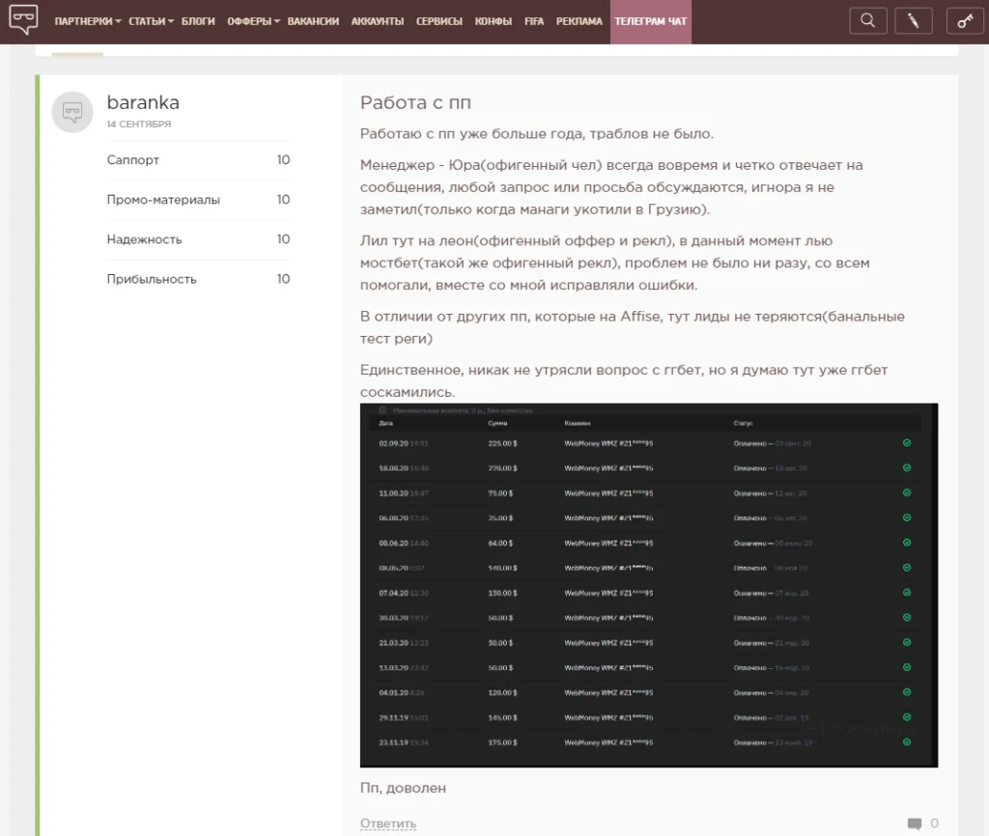
Task: Open the КОНФЫ menu item
Action: pyautogui.click(x=494, y=21)
